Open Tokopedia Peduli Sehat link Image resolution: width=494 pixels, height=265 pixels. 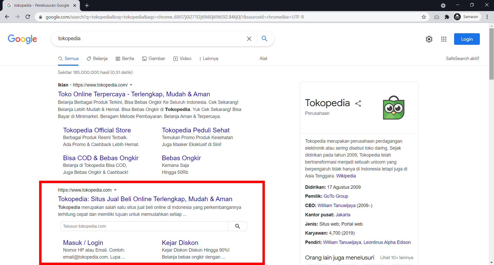pyautogui.click(x=196, y=130)
